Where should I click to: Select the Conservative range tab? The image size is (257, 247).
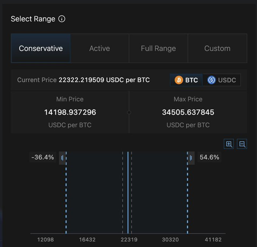41,48
